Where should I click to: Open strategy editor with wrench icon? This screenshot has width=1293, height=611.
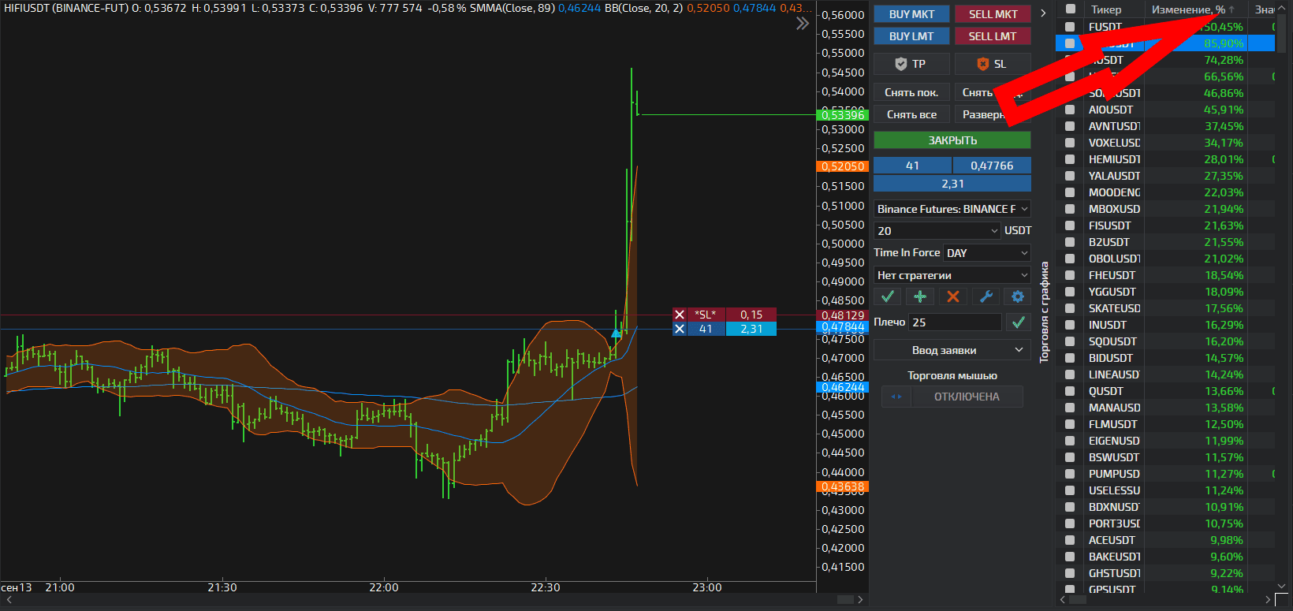(x=986, y=296)
